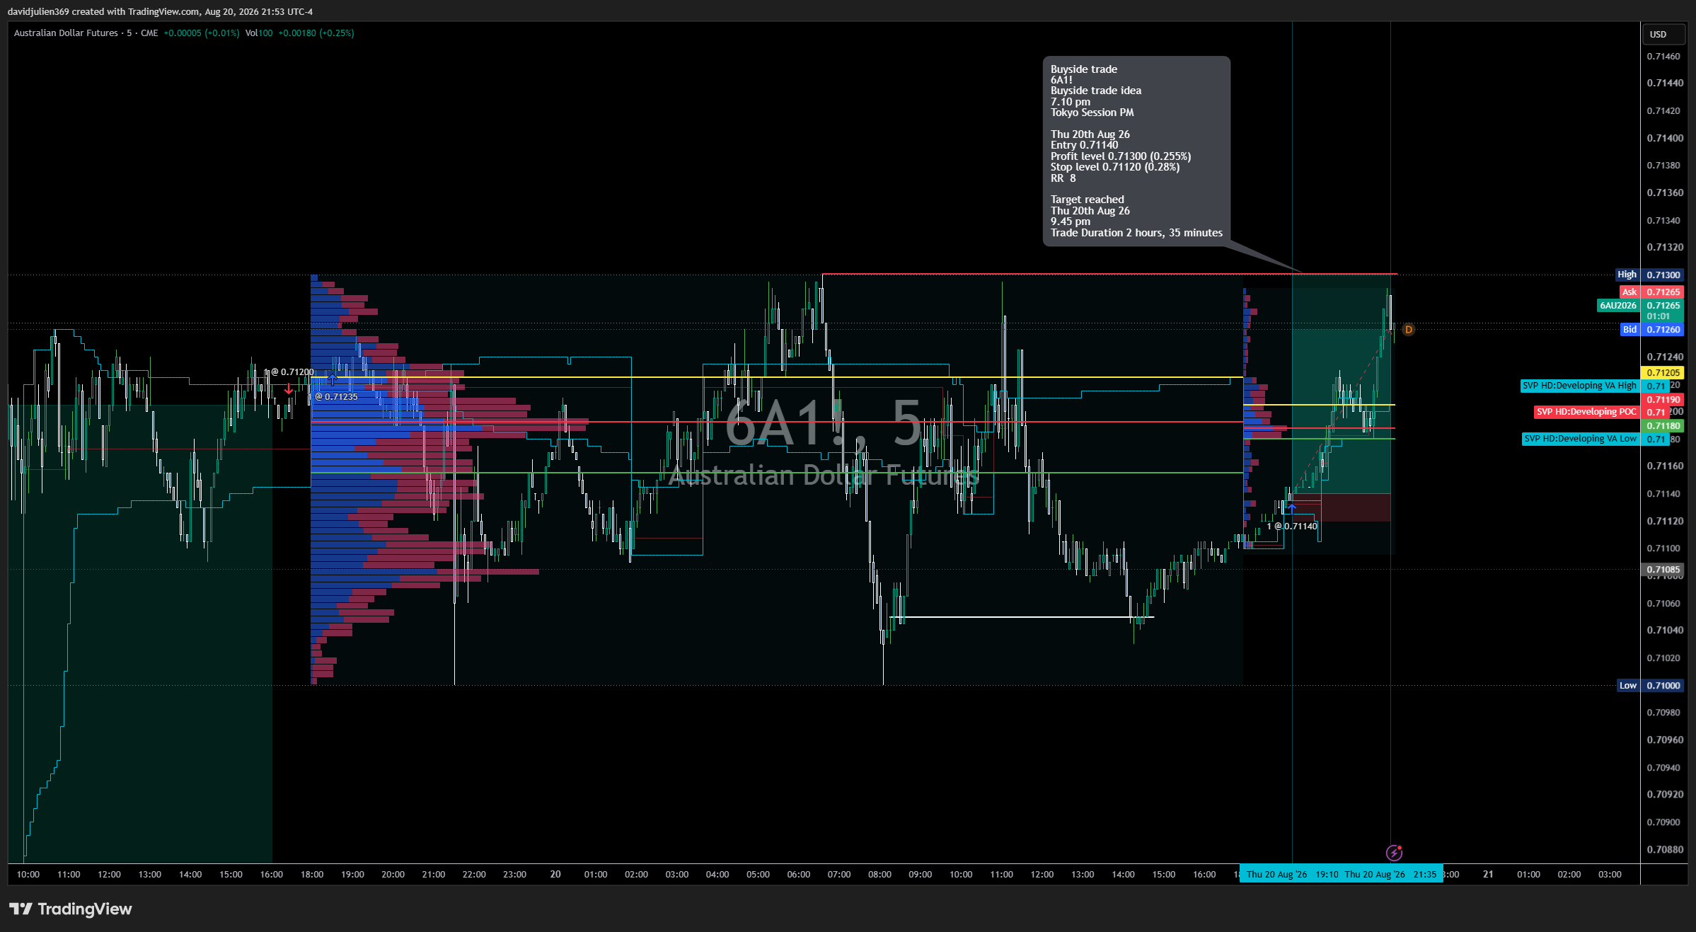Click SVP HD:Developing VA Low label
This screenshot has height=932, width=1696.
[1580, 439]
